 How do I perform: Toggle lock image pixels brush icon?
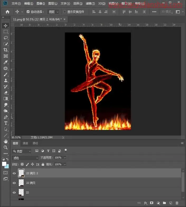tap(27, 164)
